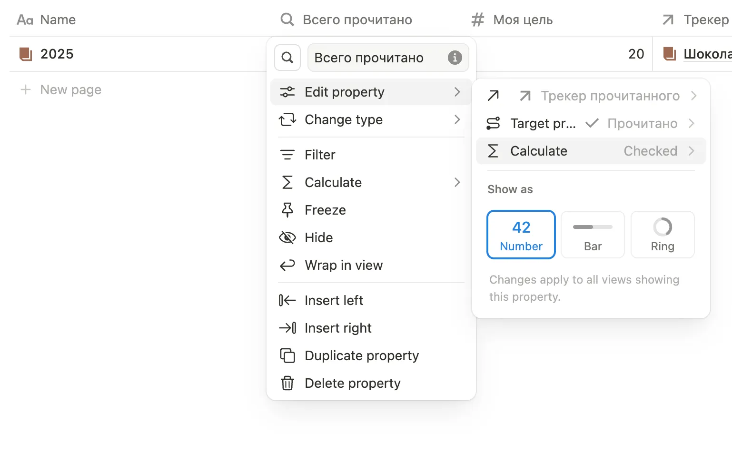Image resolution: width=732 pixels, height=453 pixels.
Task: Click the Insert left icon
Action: 287,300
